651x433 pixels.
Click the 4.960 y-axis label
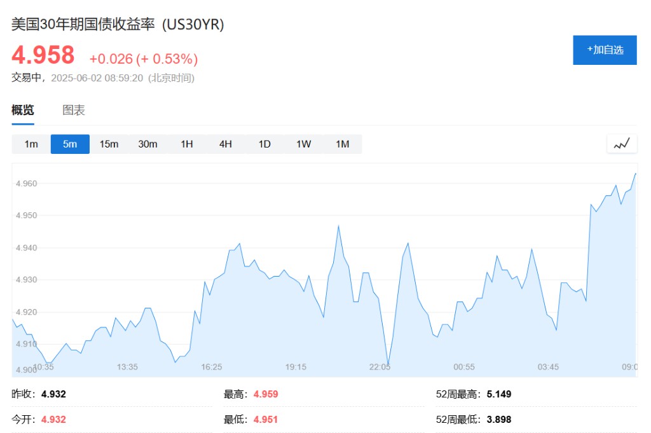tap(26, 184)
